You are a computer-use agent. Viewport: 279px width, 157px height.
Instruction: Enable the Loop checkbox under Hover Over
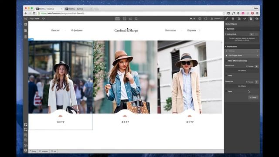click(227, 75)
